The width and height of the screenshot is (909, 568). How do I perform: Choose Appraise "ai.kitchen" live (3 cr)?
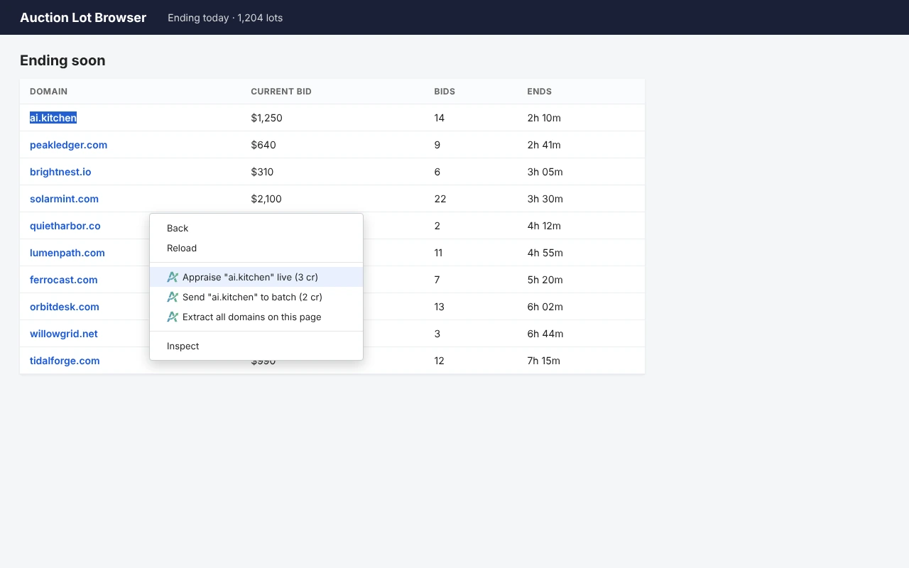(256, 277)
